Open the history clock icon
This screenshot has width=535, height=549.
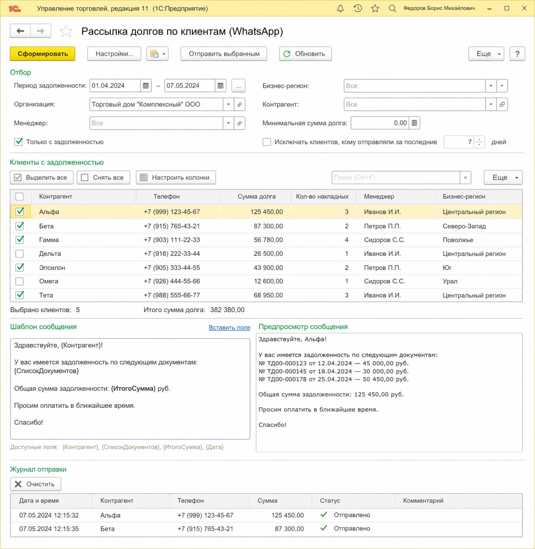pyautogui.click(x=358, y=8)
